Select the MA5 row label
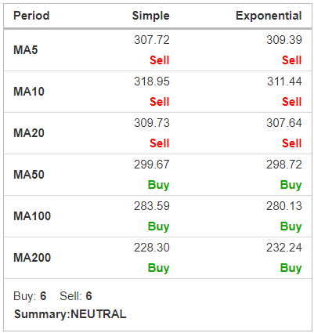Screen dimensions: 314x333 [x=26, y=50]
